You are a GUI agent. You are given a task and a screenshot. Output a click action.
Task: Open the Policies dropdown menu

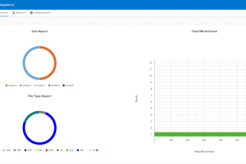pos(19,13)
